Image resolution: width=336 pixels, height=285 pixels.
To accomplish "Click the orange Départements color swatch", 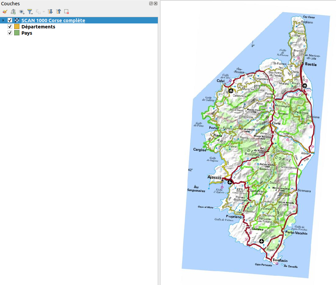I will [x=17, y=27].
